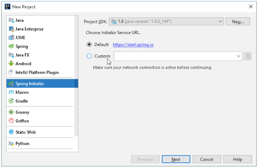
Task: Select the Default service URL radio button
Action: pyautogui.click(x=89, y=45)
